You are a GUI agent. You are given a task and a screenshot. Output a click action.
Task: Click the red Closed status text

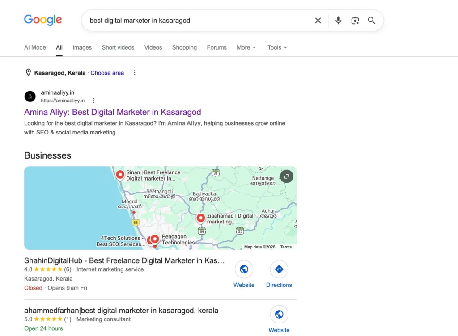[33, 288]
